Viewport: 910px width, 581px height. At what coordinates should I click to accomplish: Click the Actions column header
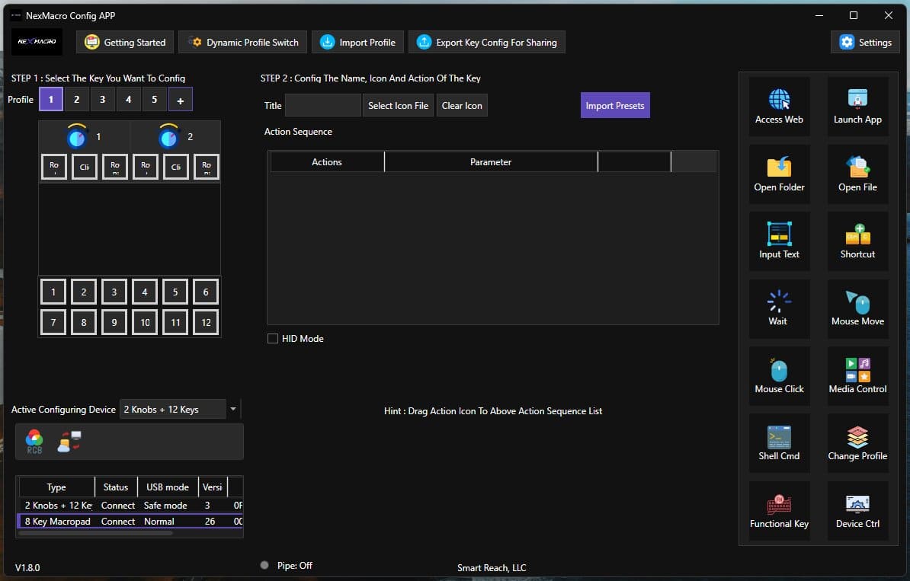coord(327,161)
